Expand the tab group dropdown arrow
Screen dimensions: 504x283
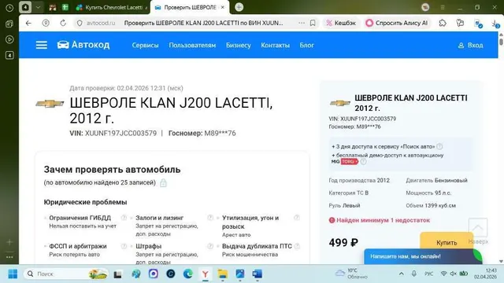click(38, 7)
